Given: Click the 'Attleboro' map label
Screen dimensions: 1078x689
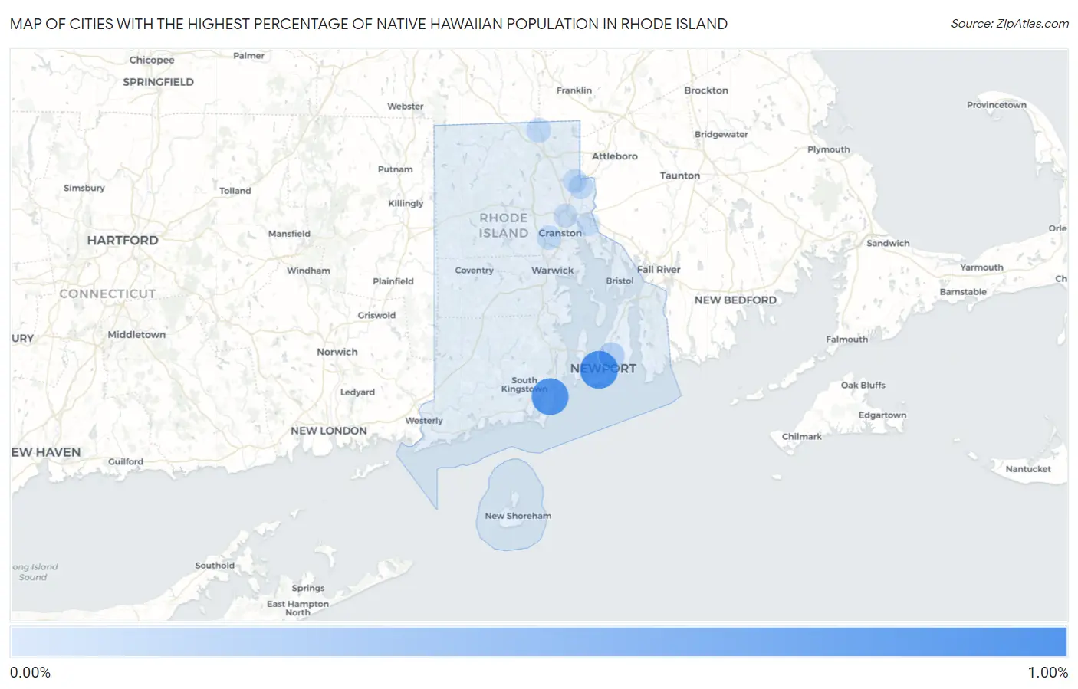Looking at the screenshot, I should [614, 156].
